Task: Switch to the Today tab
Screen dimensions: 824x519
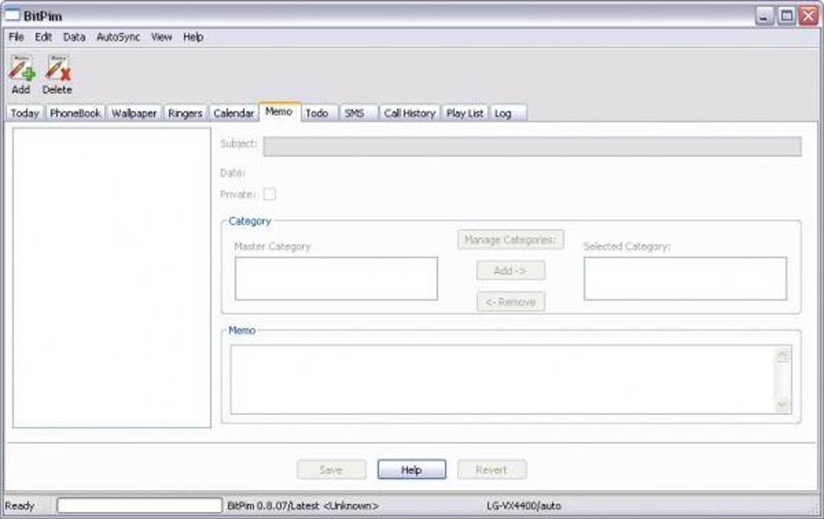Action: coord(25,113)
